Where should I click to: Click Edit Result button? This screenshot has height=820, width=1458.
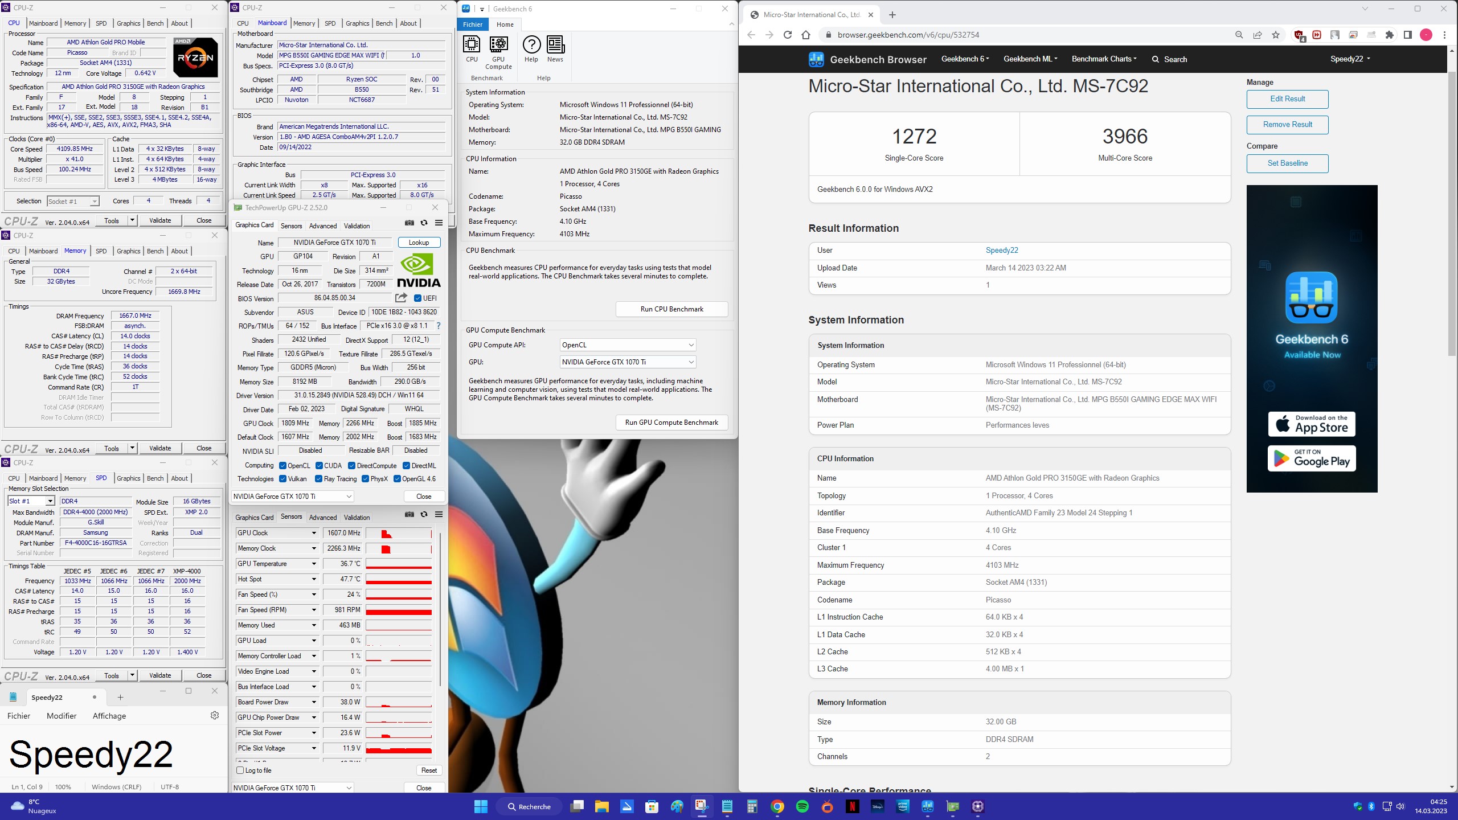[1287, 99]
